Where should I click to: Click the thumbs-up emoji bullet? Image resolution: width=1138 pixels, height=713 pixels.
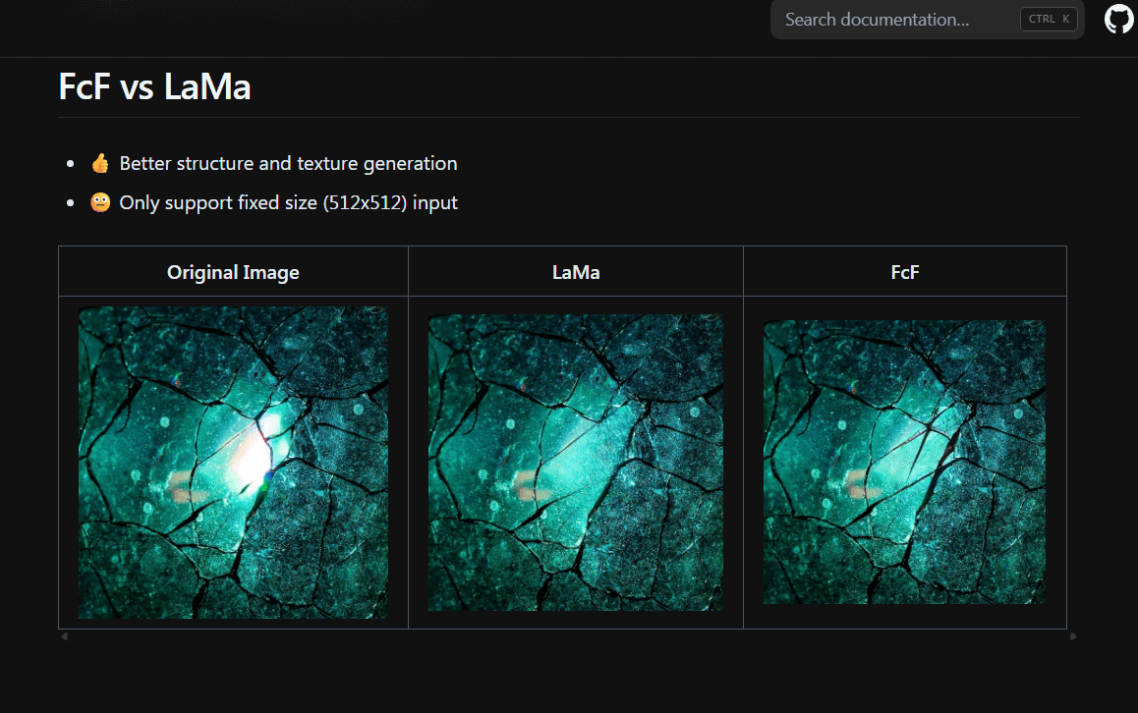click(x=100, y=163)
